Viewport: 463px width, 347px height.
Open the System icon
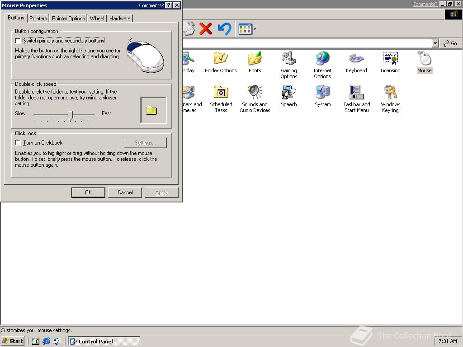click(x=322, y=96)
